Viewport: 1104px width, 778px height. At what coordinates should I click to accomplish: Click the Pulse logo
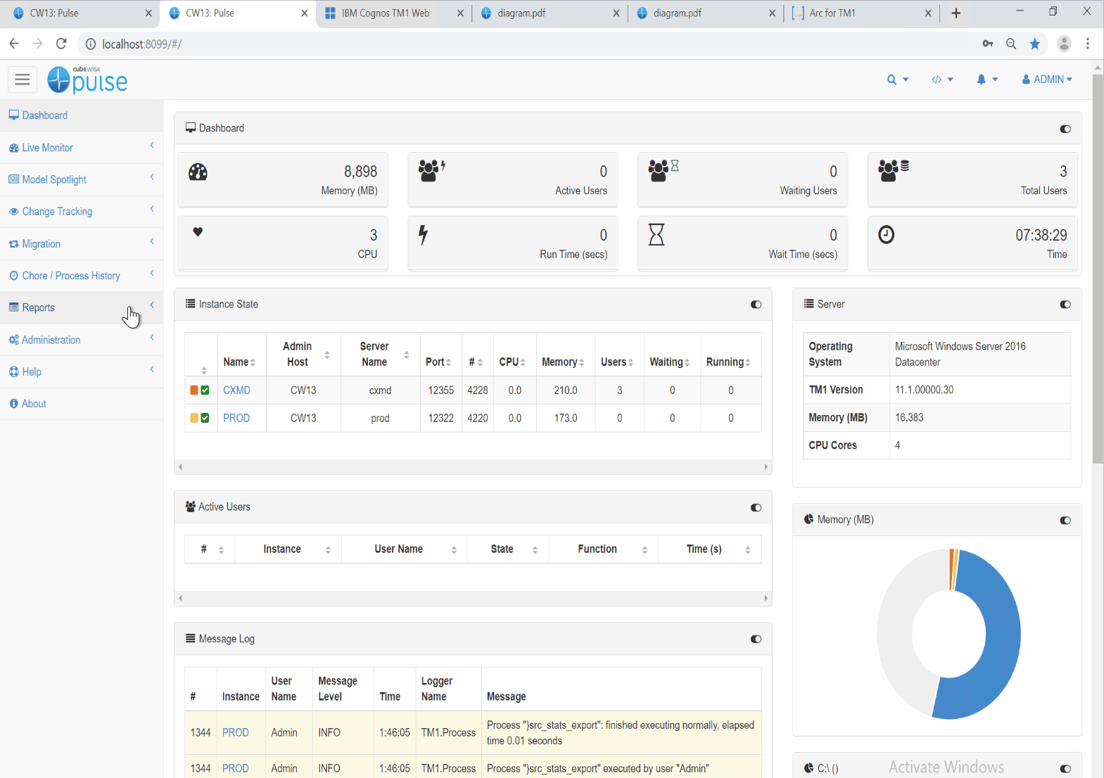pyautogui.click(x=87, y=80)
